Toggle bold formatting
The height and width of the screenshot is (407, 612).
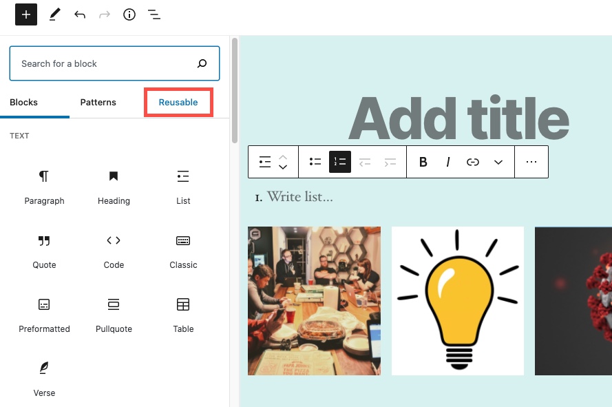click(423, 162)
